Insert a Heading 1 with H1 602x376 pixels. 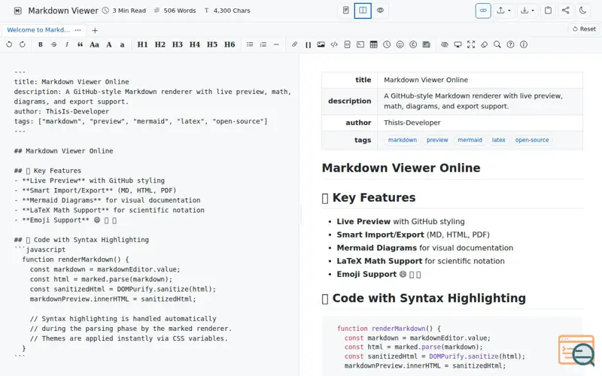pos(142,44)
